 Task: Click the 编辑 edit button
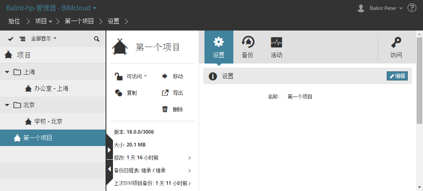[x=397, y=76]
